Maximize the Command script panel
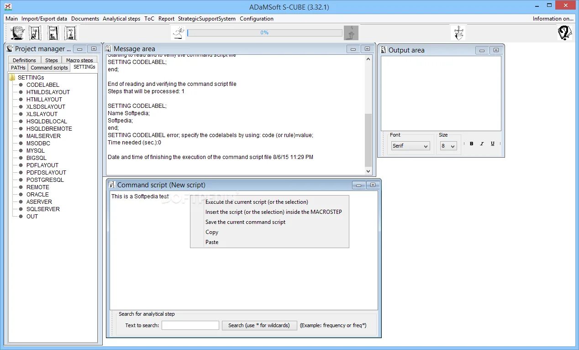Screen dimensions: 579x350 click(x=373, y=185)
